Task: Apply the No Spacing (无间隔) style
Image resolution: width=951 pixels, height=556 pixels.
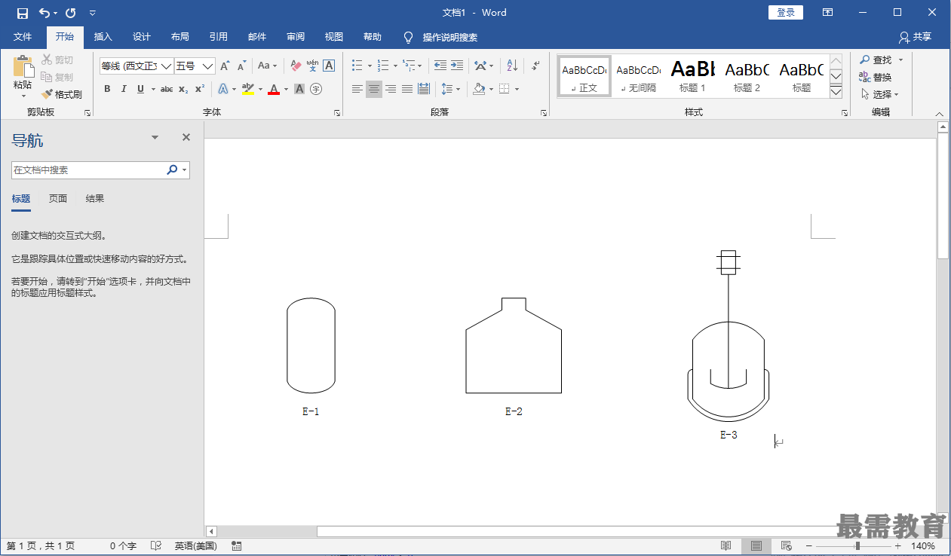Action: (638, 76)
